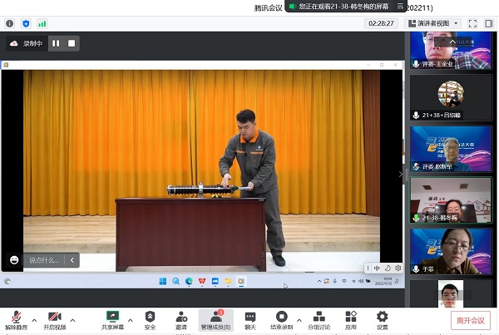Open the 聊天 chat icon
The width and height of the screenshot is (499, 335).
(250, 317)
